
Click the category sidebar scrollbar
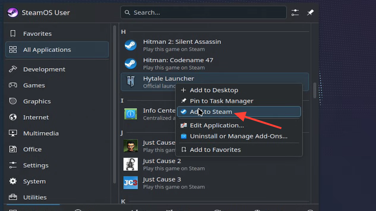click(115, 104)
